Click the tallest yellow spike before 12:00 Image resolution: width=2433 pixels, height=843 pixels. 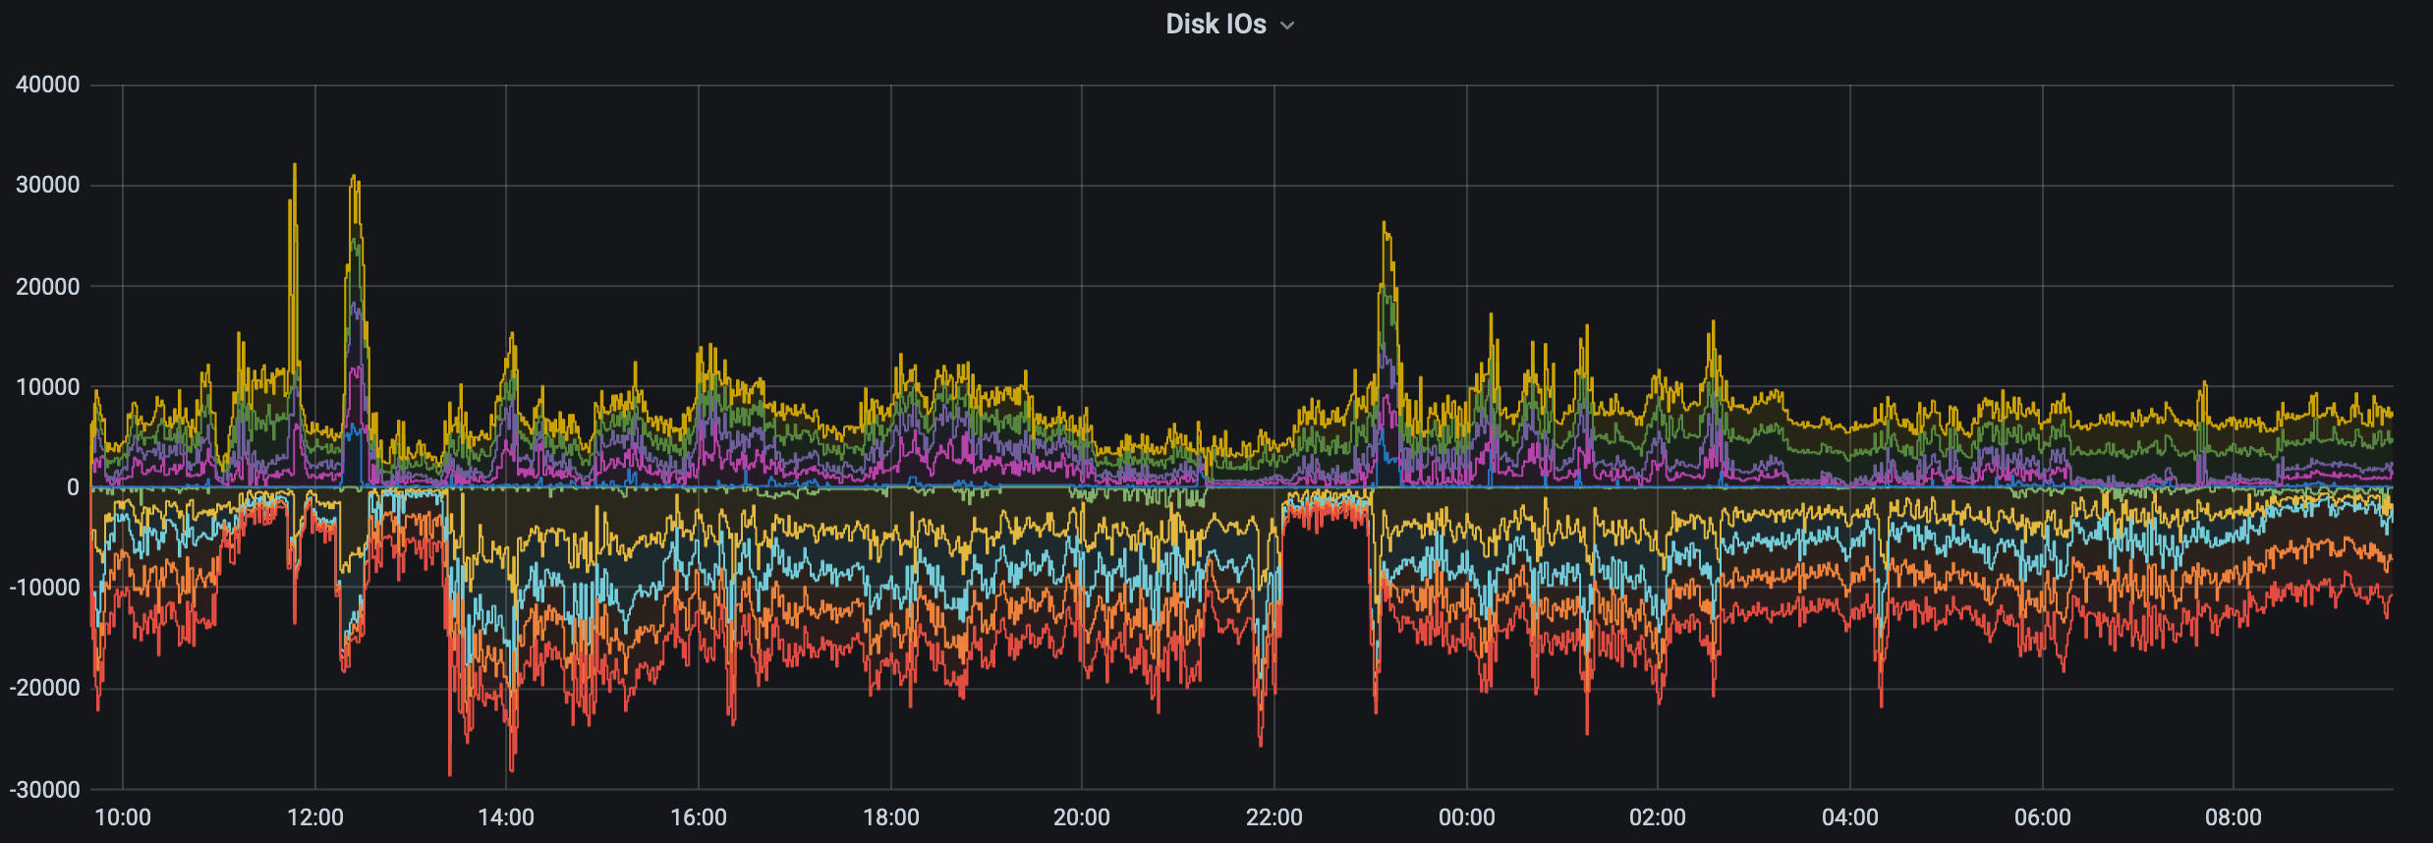click(x=295, y=166)
